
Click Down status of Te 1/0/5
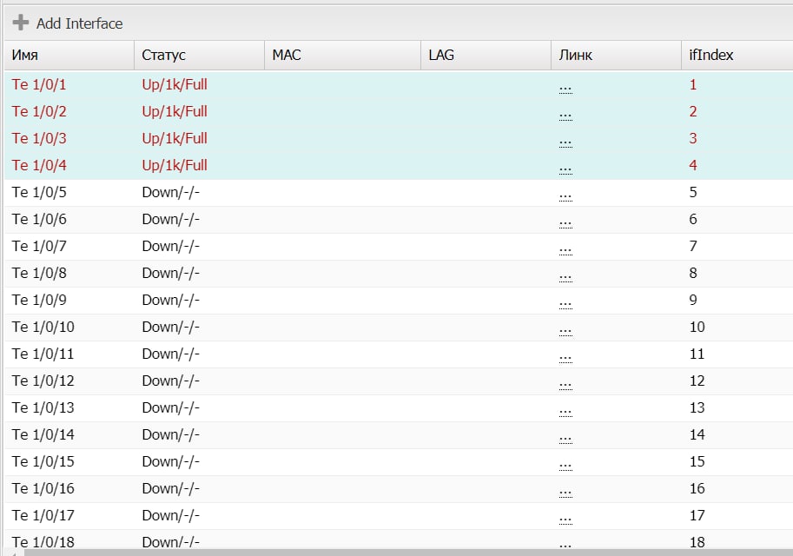171,192
